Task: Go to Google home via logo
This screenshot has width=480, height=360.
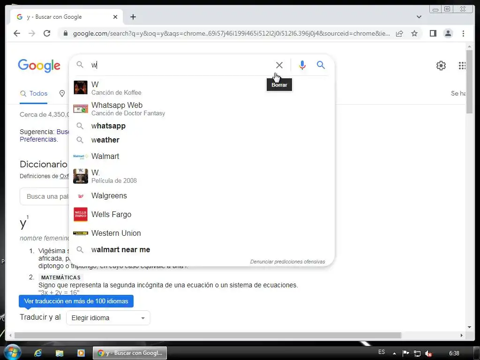Action: [39, 66]
